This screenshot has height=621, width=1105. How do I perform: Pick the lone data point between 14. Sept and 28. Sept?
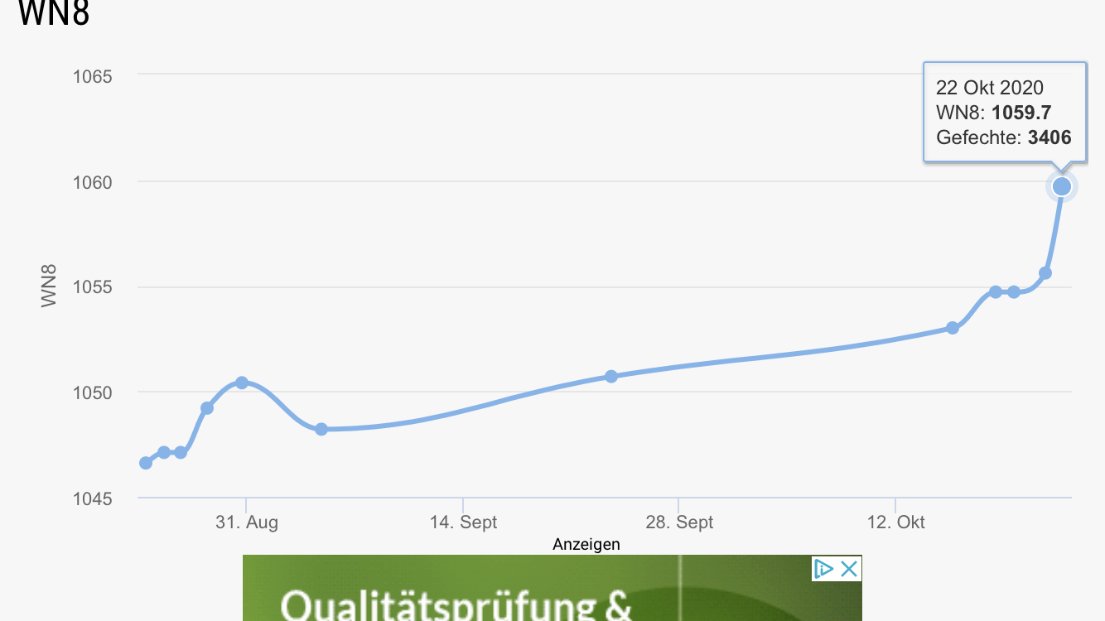click(611, 376)
